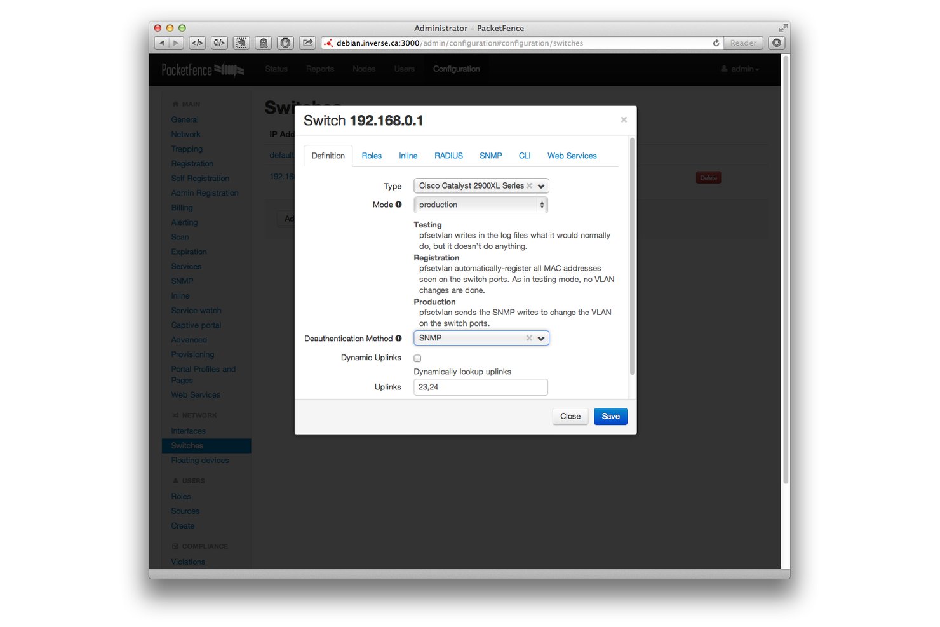Toggle the Dynamic Uplinks checkbox

[x=417, y=358]
